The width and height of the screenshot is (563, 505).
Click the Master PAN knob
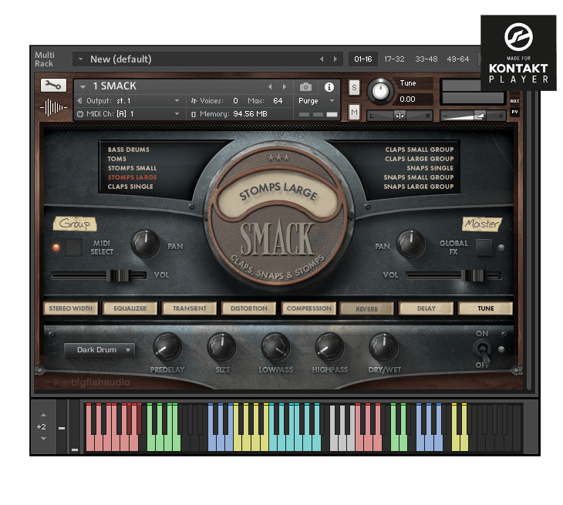click(x=410, y=244)
